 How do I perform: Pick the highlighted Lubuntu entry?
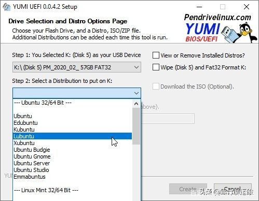[72, 136]
